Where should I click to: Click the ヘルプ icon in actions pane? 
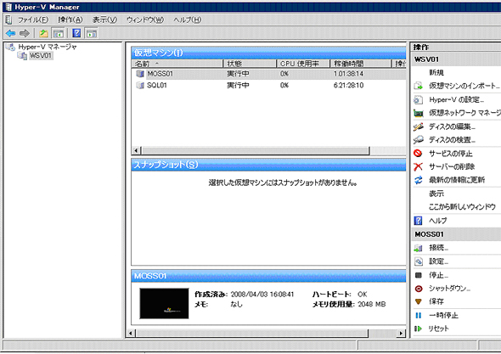(418, 221)
